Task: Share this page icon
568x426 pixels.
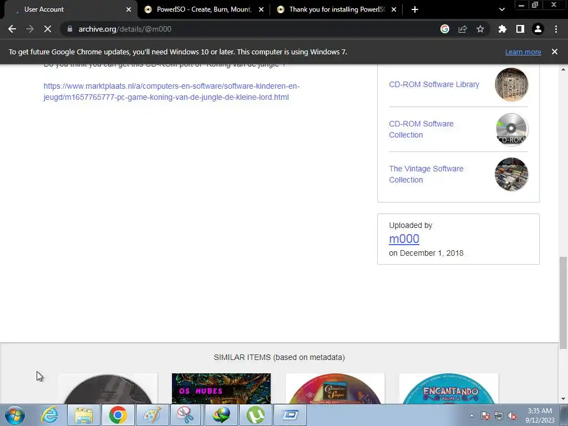Action: (463, 29)
